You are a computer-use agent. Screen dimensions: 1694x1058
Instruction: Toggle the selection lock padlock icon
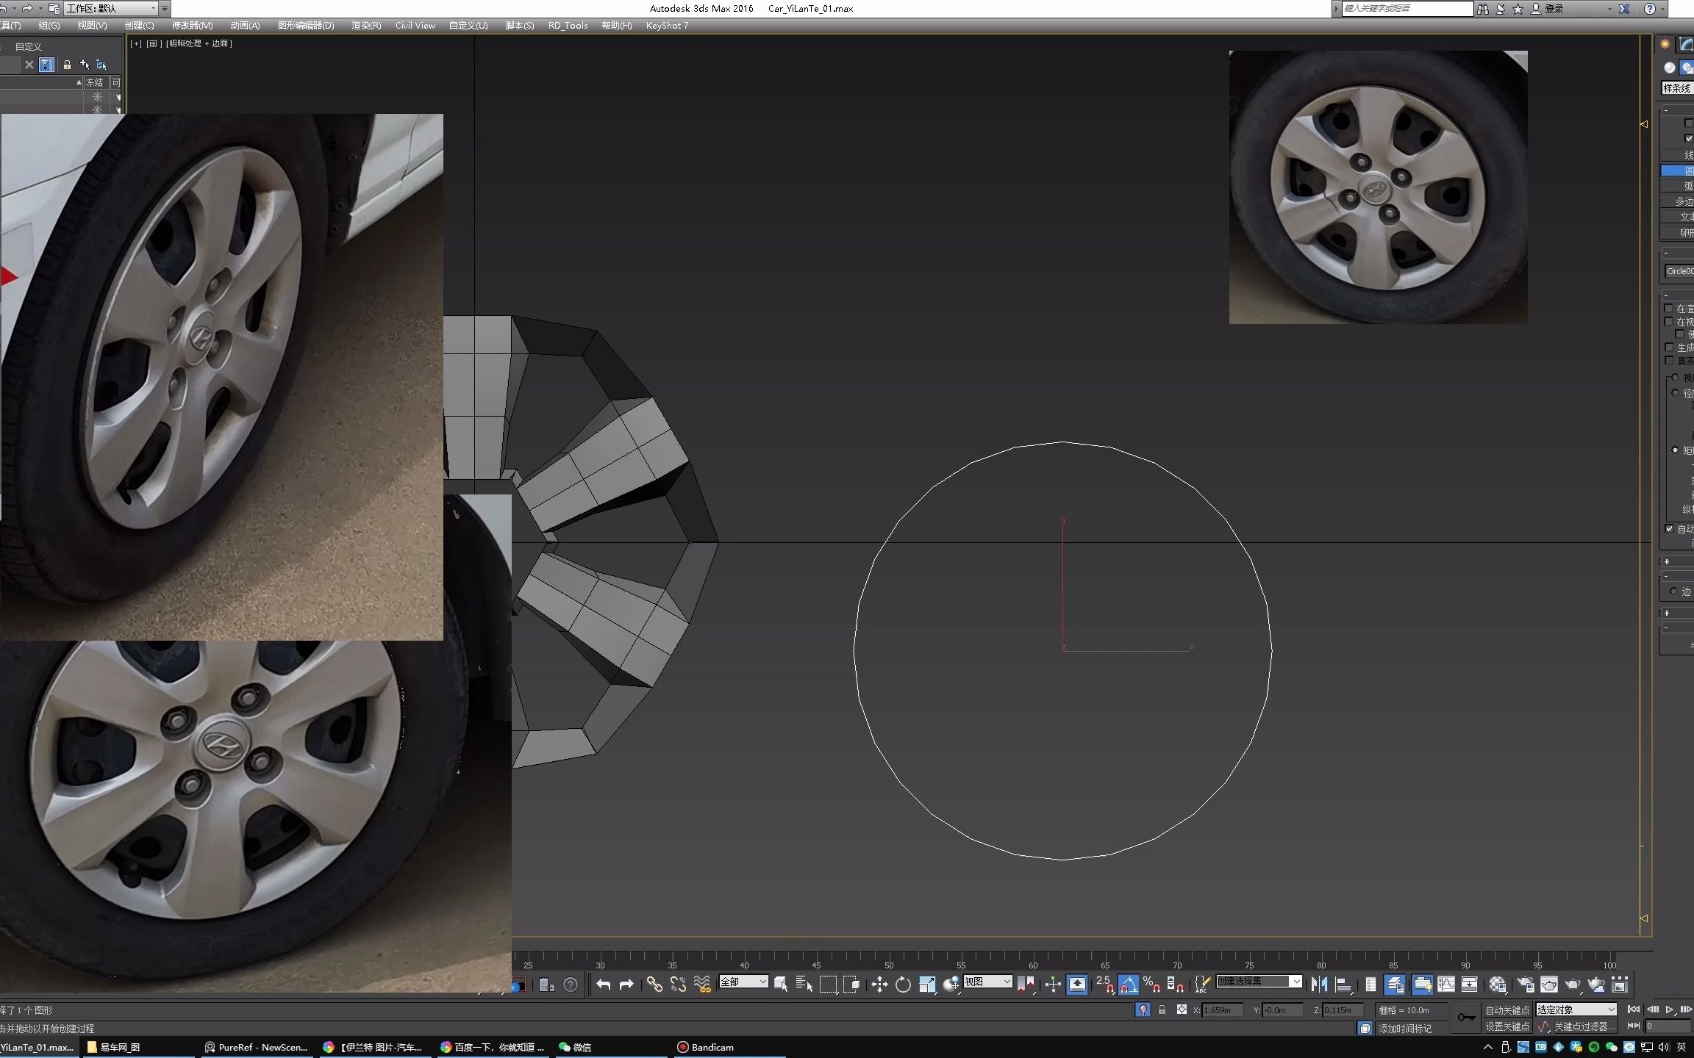1162,1010
